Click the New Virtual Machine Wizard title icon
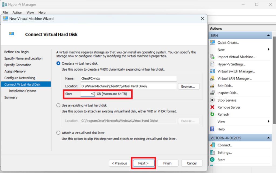Screen dimensions: 276x173 [x=5, y=19]
